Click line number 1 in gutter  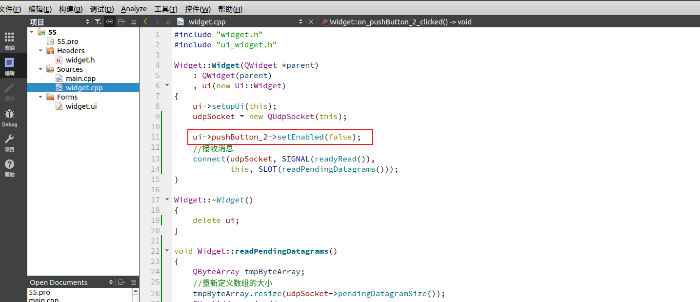(157, 35)
